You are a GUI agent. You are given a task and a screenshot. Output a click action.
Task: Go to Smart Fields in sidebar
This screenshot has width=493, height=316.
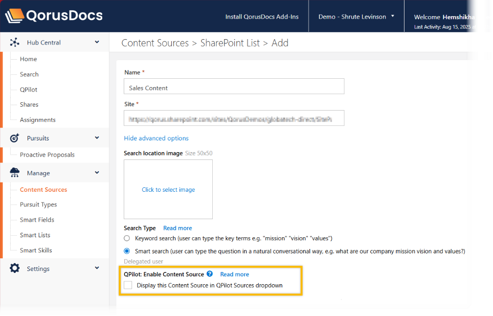tap(37, 220)
